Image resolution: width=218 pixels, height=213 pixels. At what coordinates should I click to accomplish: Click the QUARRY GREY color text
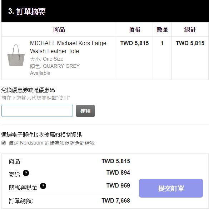click(61, 66)
